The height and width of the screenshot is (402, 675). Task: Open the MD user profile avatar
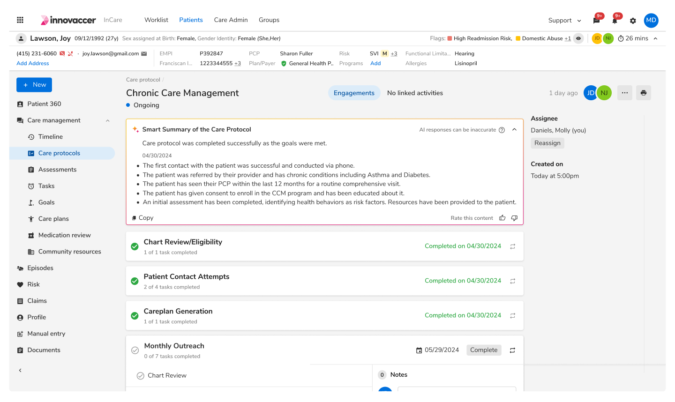651,20
